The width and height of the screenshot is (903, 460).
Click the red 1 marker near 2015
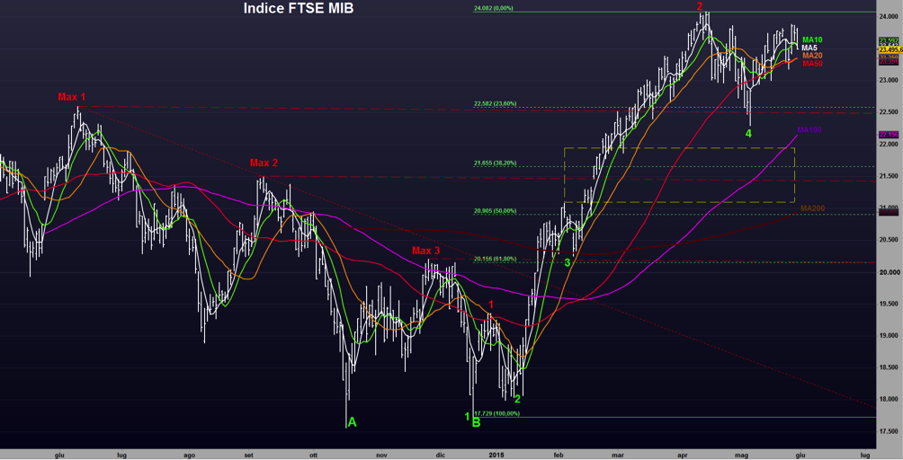coord(491,305)
